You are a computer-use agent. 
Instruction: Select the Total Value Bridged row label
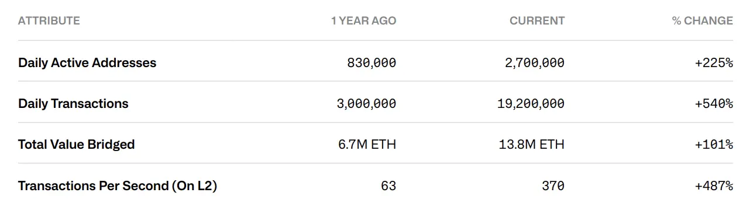[77, 144]
